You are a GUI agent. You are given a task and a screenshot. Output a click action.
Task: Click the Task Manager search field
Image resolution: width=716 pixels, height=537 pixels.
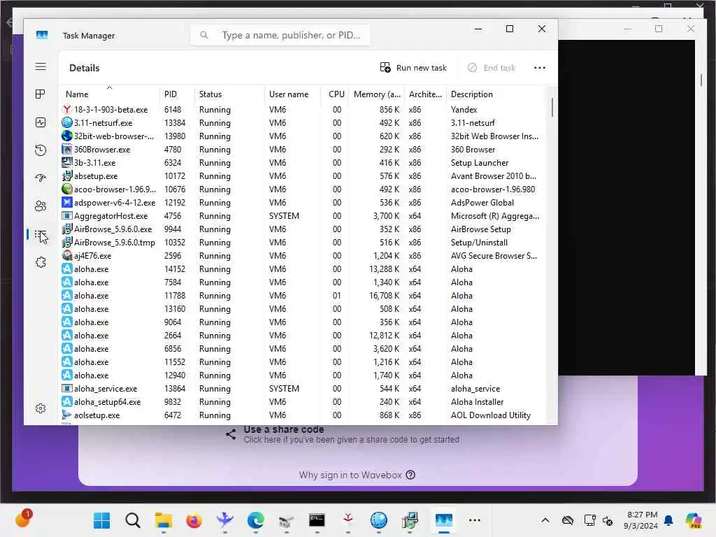click(280, 35)
